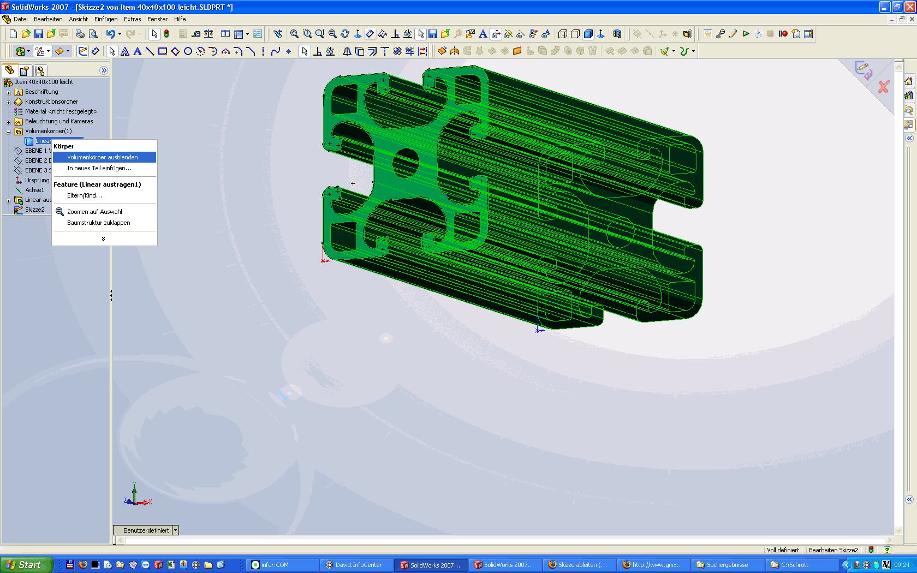
Task: Select the Skizze2 tree item
Action: [x=29, y=210]
